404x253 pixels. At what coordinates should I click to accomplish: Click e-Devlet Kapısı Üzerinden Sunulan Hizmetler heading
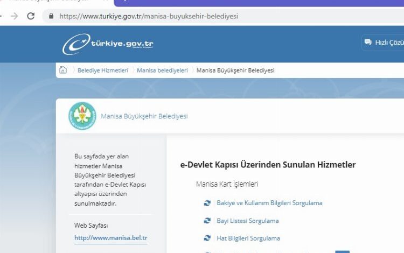(268, 165)
